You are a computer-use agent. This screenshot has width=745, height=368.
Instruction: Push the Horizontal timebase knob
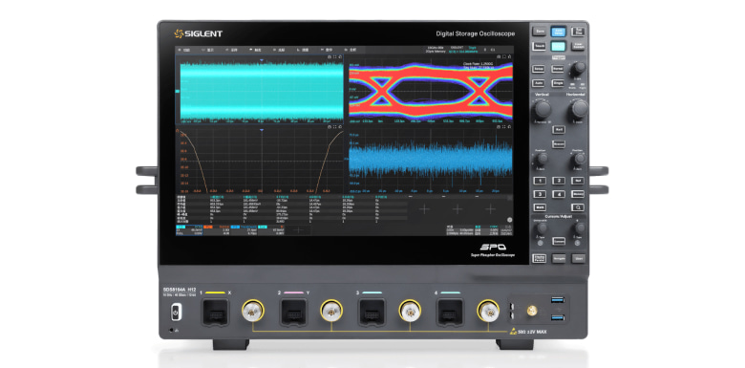pyautogui.click(x=579, y=109)
